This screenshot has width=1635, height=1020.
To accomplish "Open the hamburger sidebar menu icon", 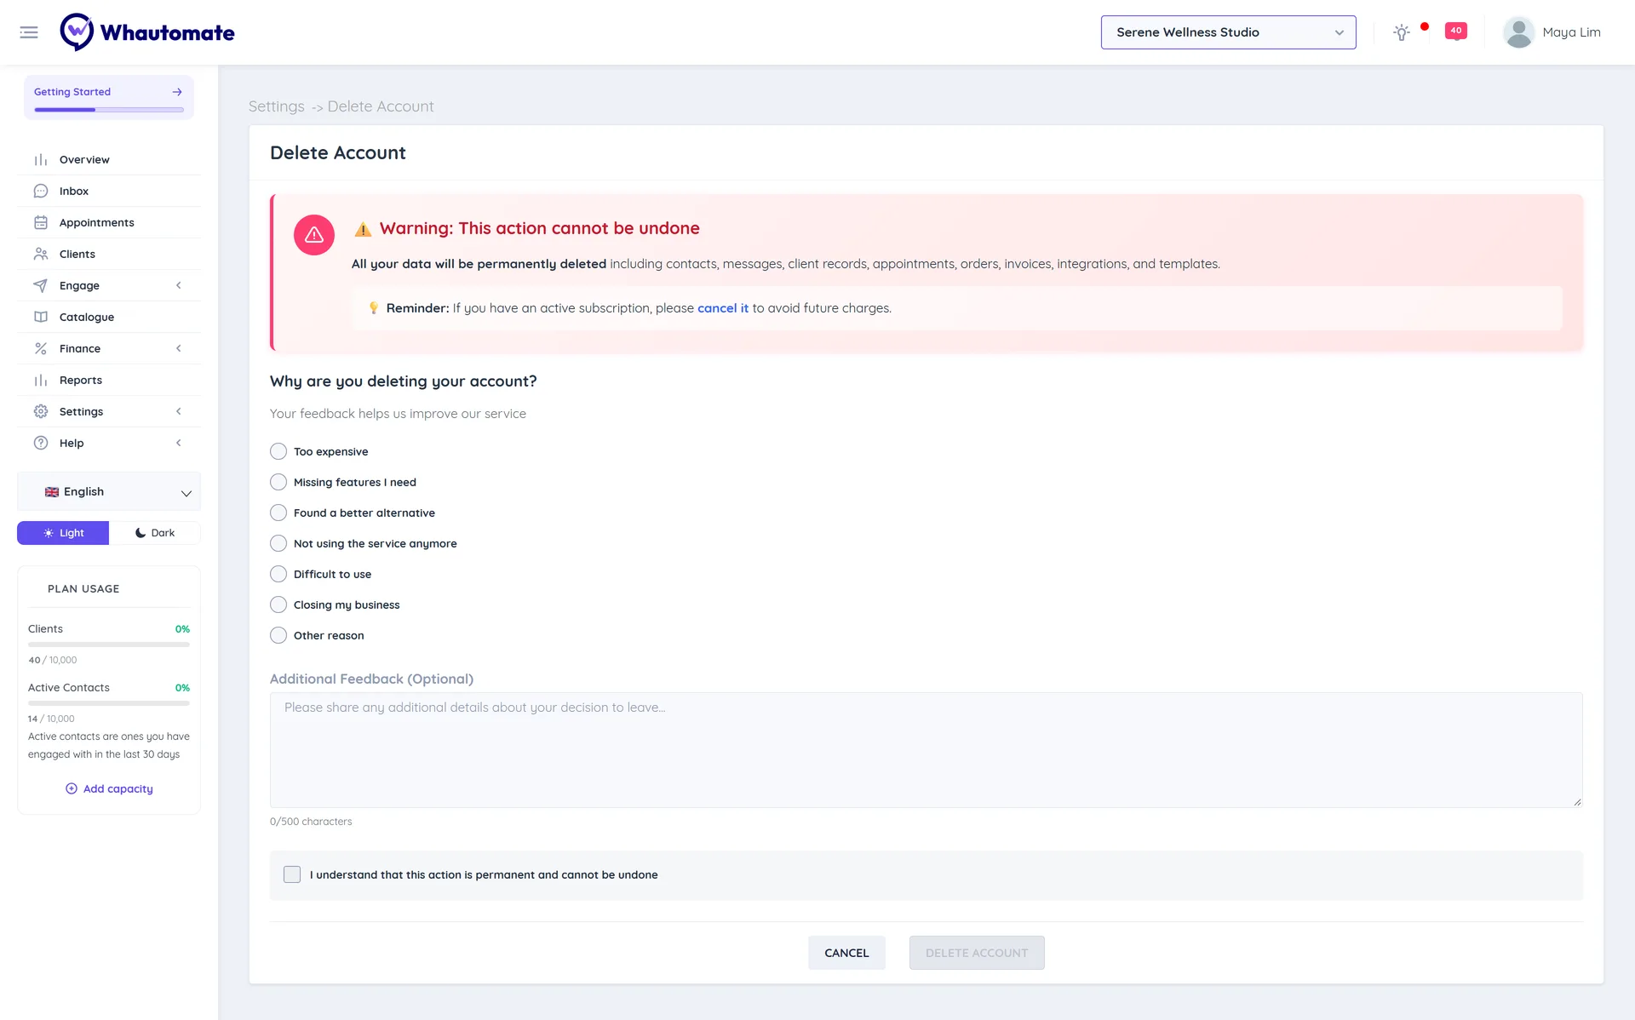I will pyautogui.click(x=29, y=32).
